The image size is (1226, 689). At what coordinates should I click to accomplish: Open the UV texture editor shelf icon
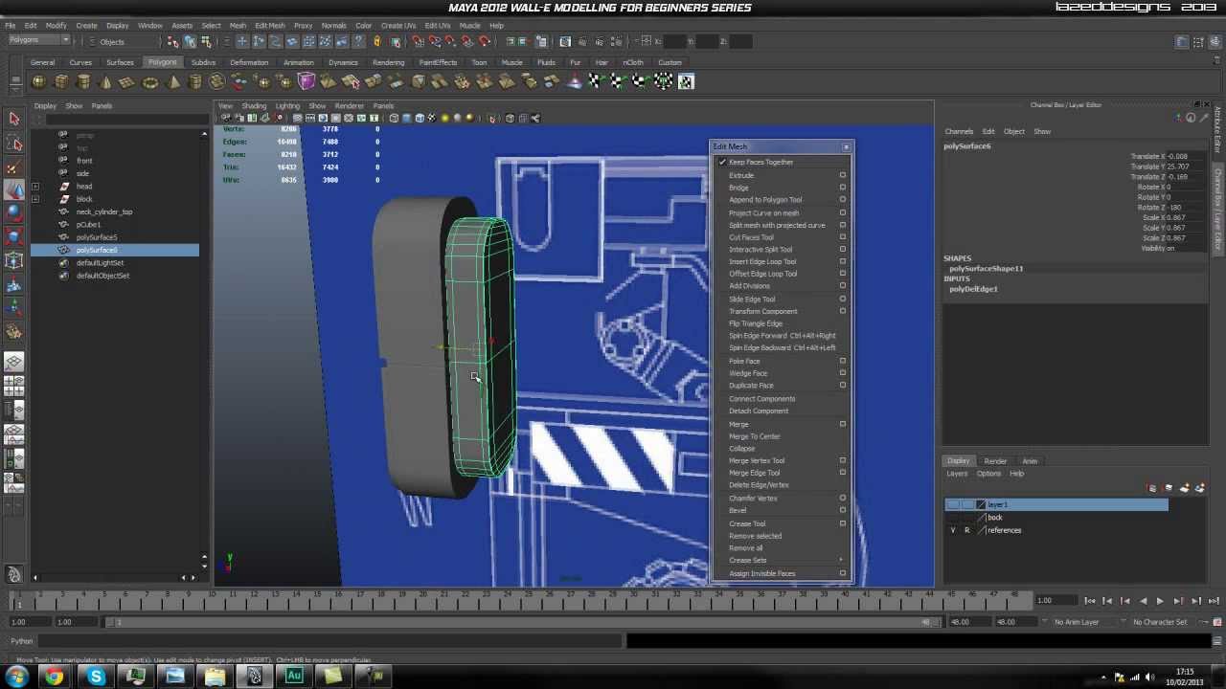pos(686,82)
